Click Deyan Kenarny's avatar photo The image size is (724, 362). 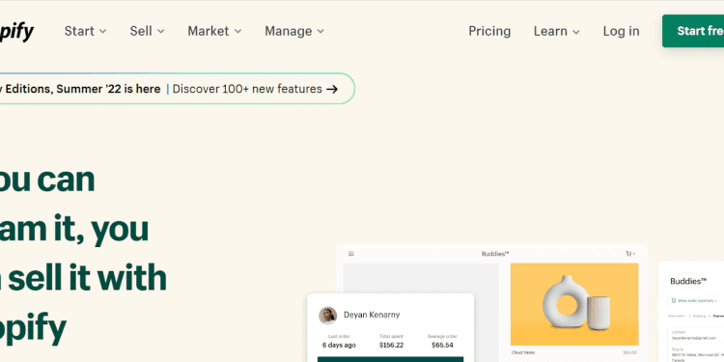click(x=327, y=316)
